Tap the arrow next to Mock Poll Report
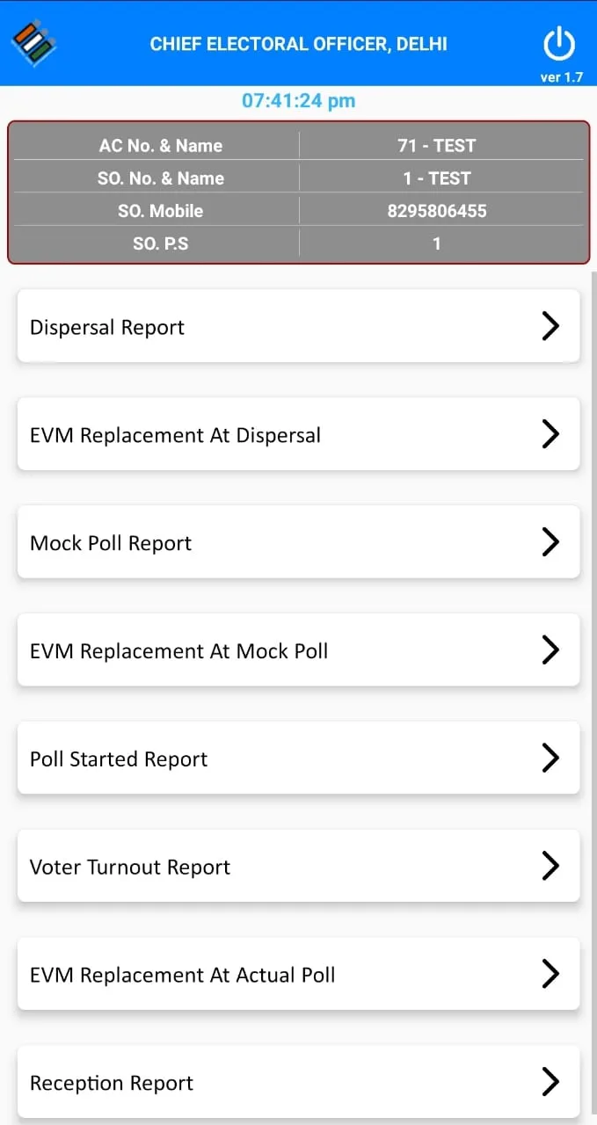 click(550, 542)
